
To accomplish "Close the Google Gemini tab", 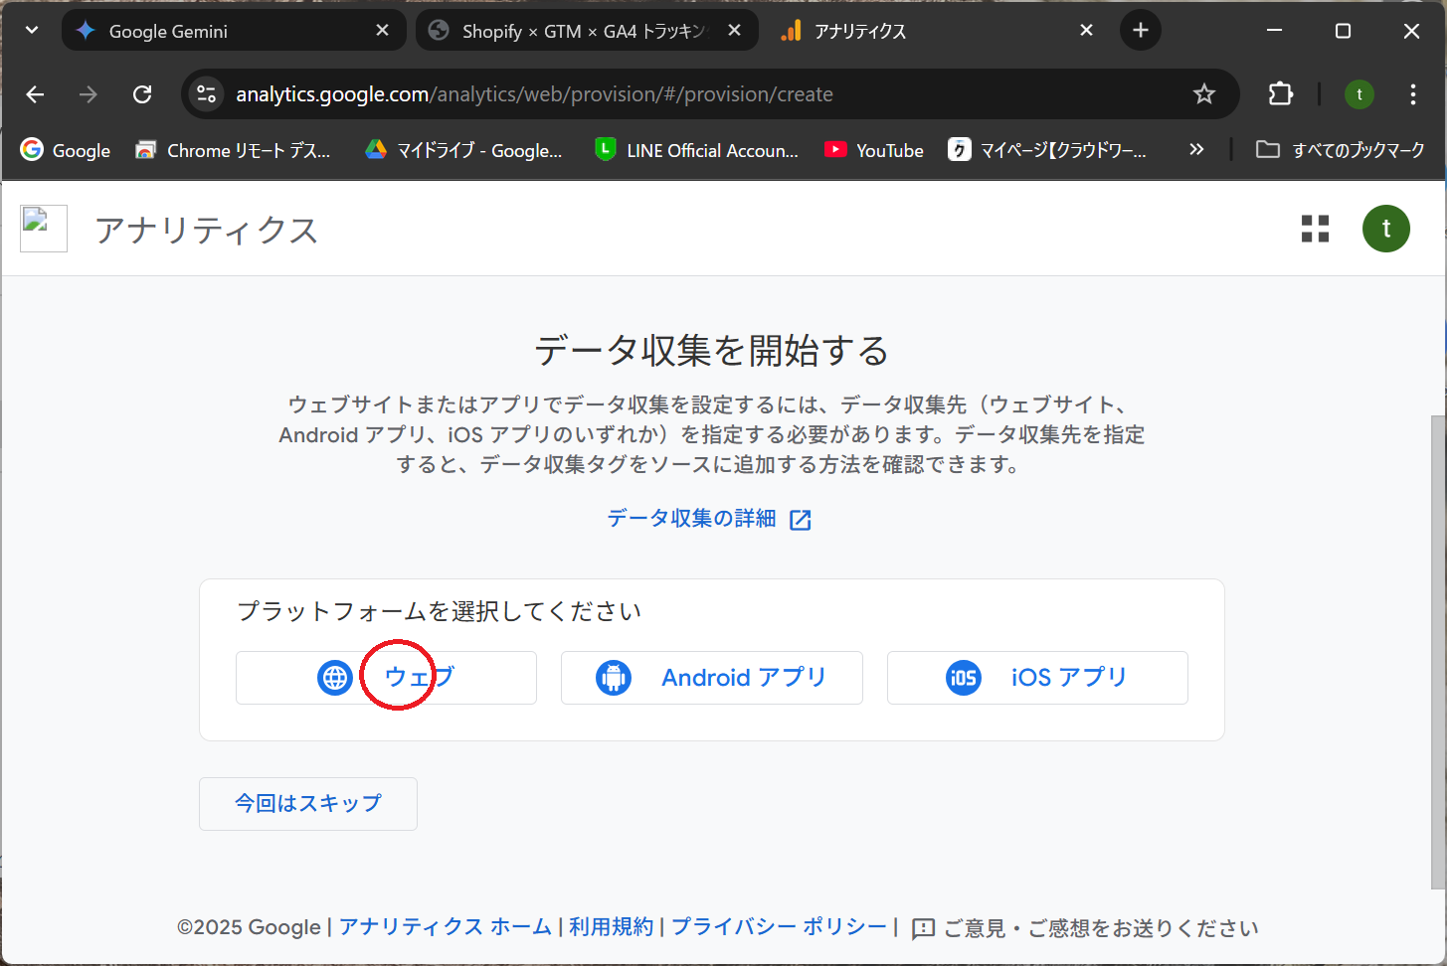I will pos(382,31).
